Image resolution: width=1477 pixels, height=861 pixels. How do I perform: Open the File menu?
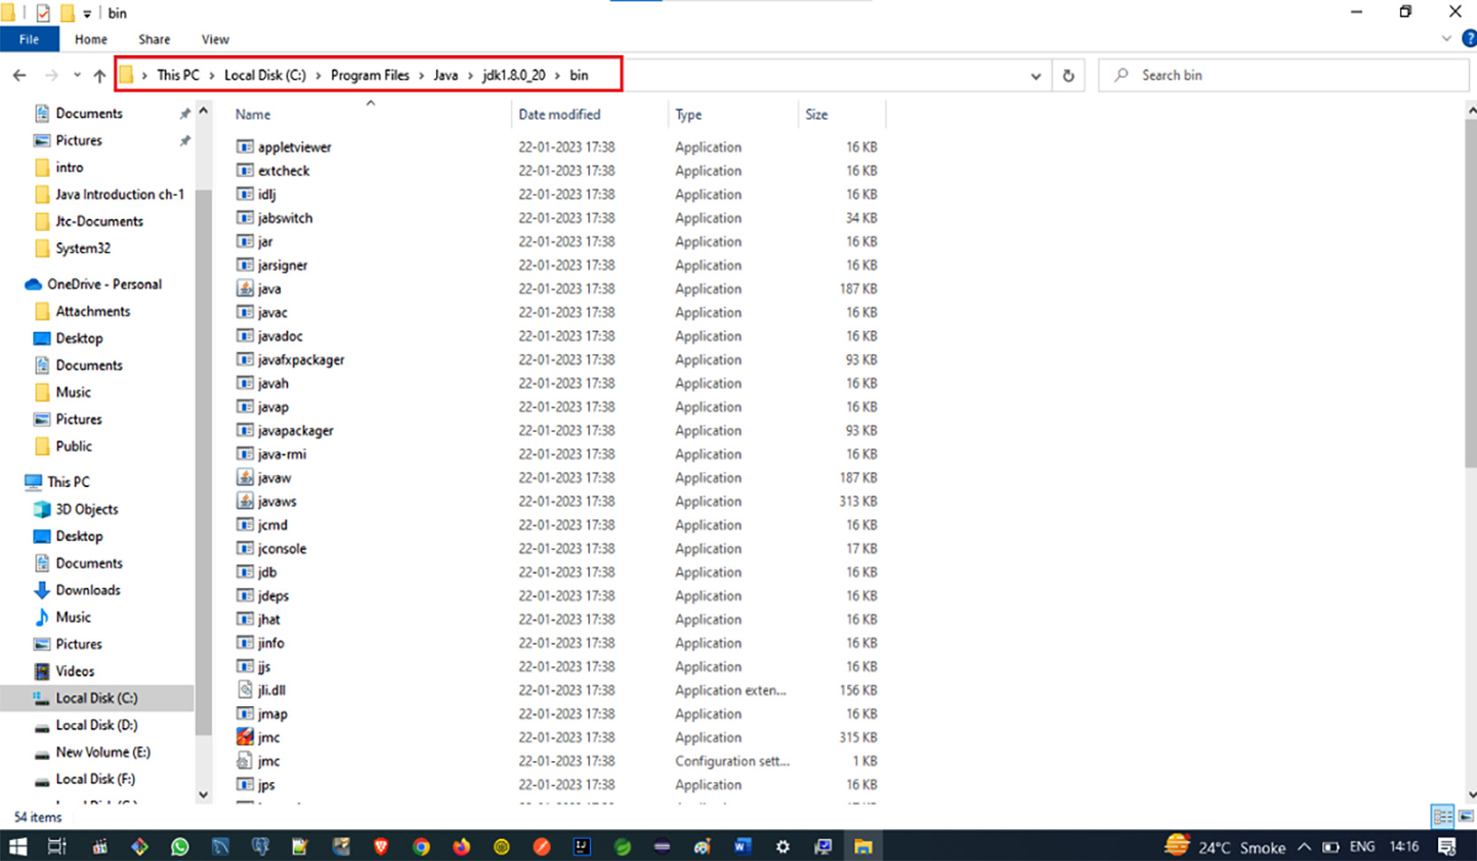point(29,39)
